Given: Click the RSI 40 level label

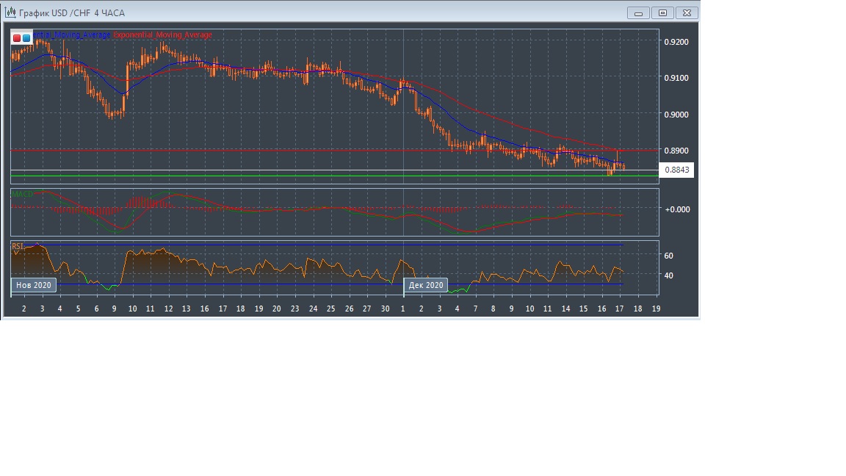Looking at the screenshot, I should click(668, 275).
